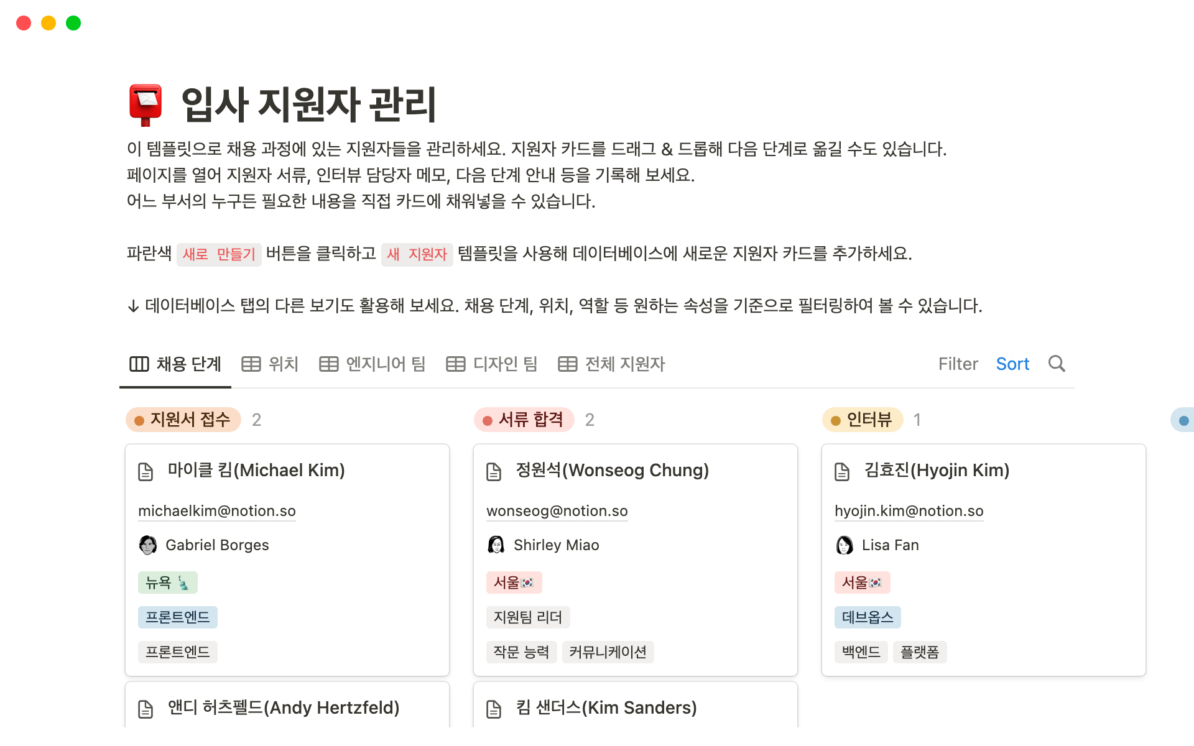Viewport: 1194px width, 746px height.
Task: Click the 지원서 접수 group label
Action: click(x=183, y=420)
